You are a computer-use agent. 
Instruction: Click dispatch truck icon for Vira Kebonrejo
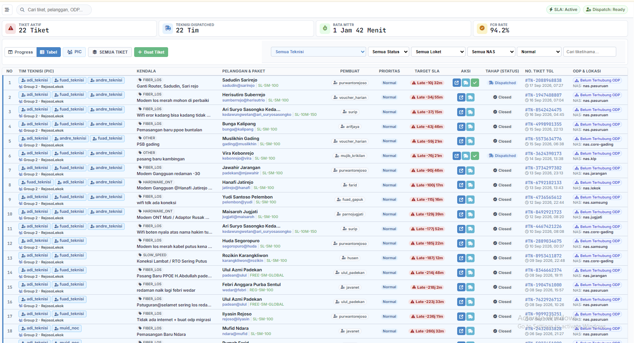[466, 155]
